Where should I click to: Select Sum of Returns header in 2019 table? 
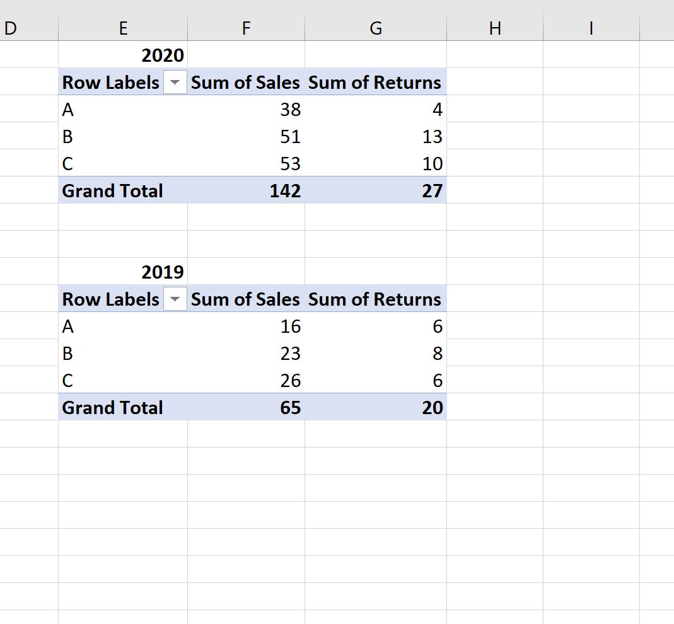point(376,299)
